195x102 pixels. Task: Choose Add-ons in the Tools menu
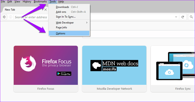(69, 12)
